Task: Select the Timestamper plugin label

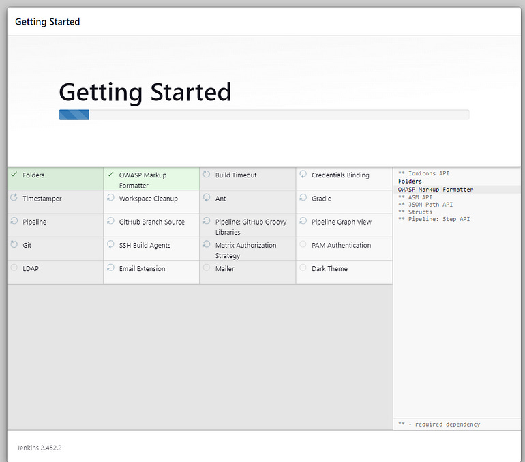Action: 42,199
